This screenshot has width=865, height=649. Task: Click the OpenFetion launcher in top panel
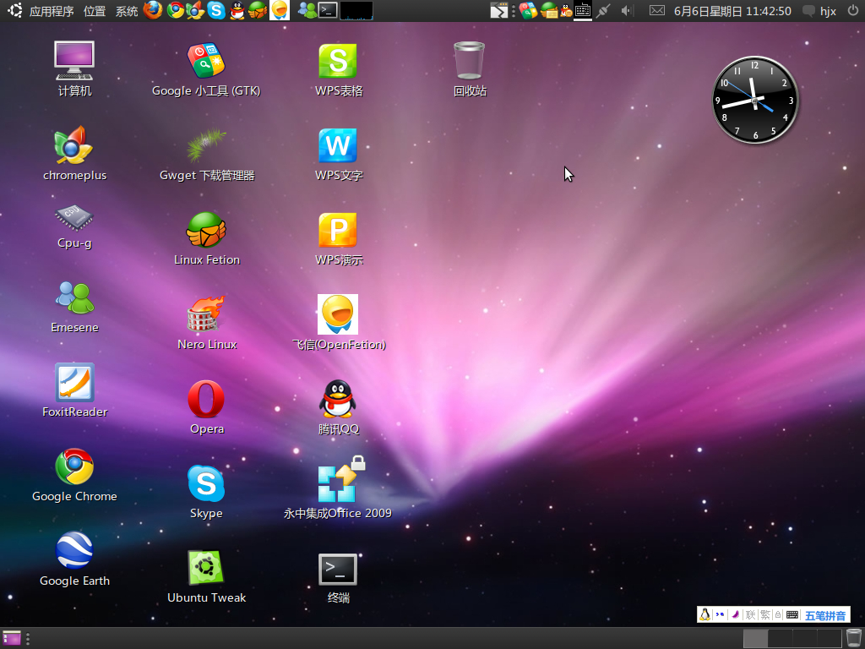coord(279,10)
